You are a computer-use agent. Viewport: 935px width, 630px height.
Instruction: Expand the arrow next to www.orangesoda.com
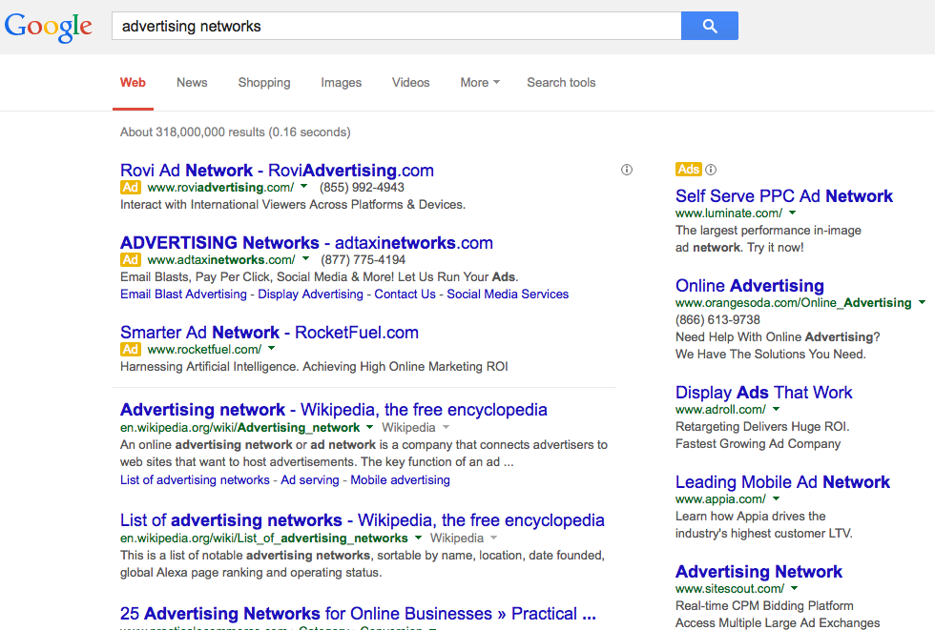(x=922, y=302)
